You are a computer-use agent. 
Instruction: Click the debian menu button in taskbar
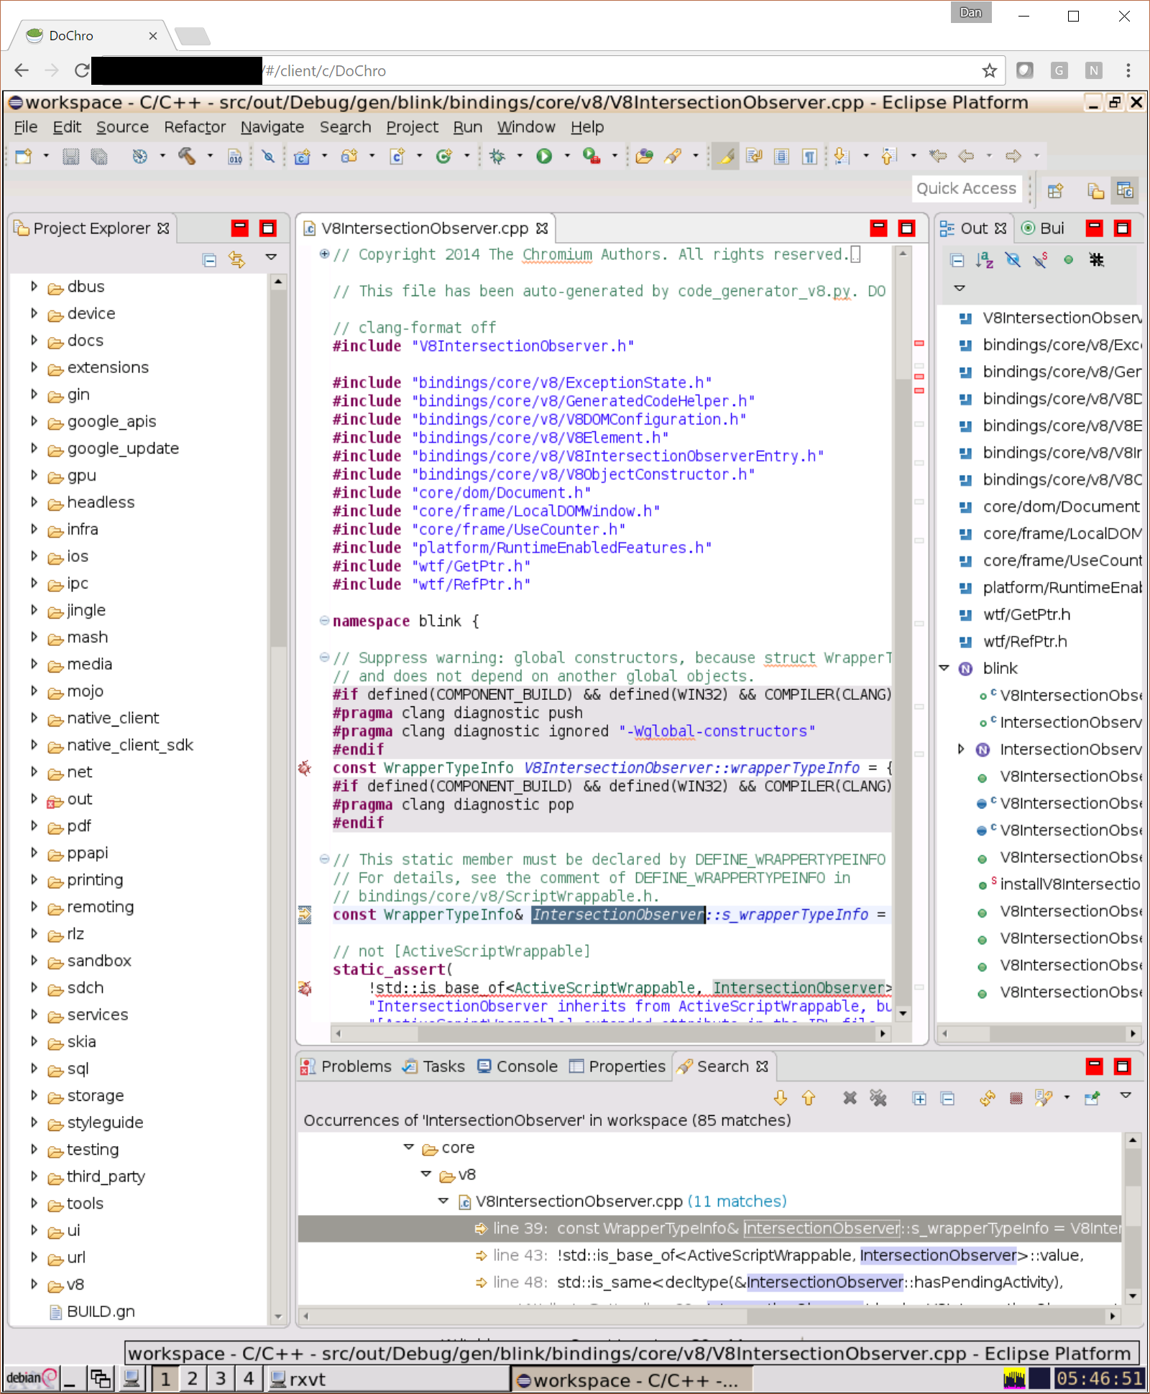tap(32, 1378)
